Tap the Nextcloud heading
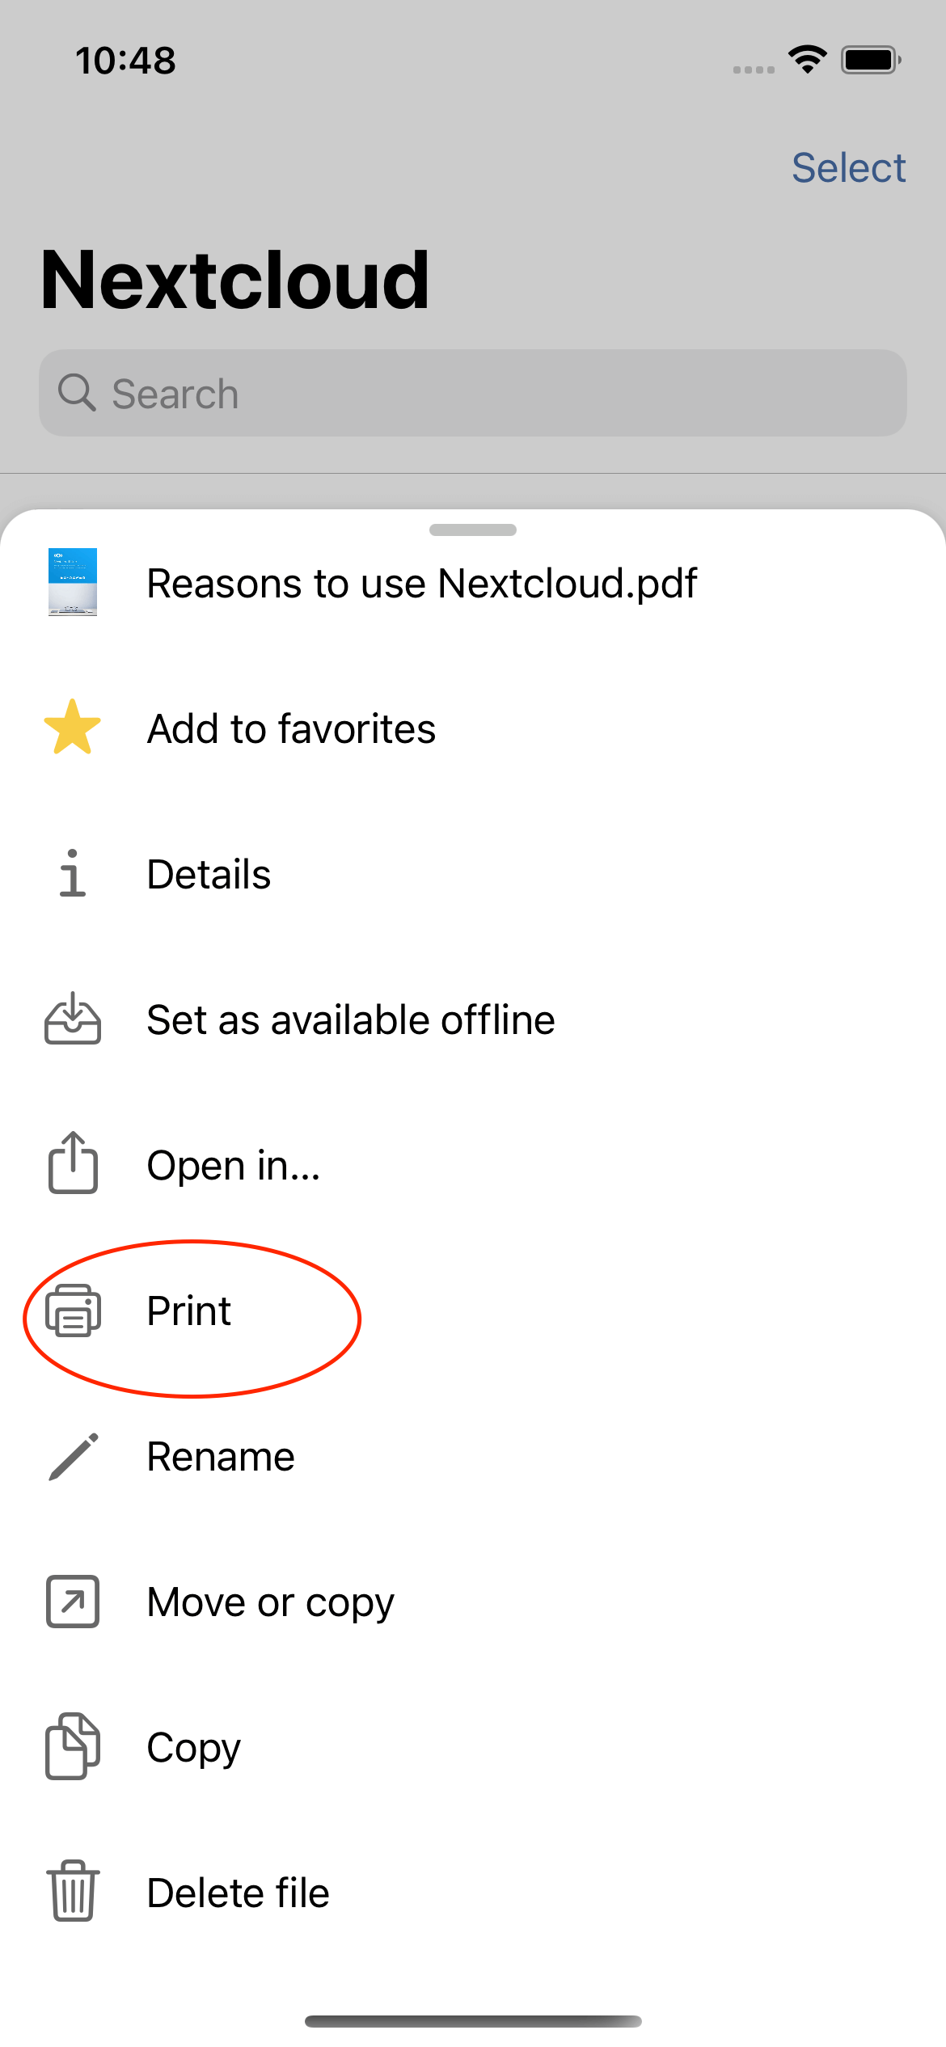 pyautogui.click(x=234, y=280)
